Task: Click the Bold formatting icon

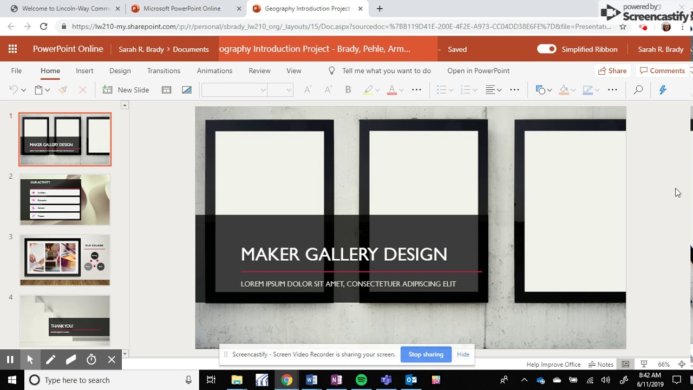Action: coord(348,90)
